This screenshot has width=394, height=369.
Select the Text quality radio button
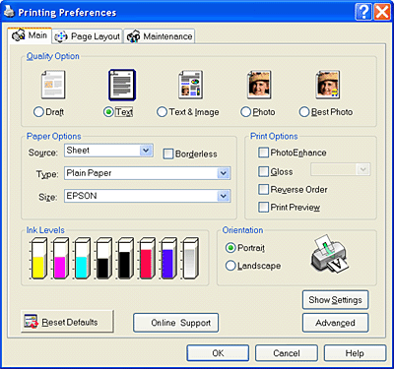108,112
